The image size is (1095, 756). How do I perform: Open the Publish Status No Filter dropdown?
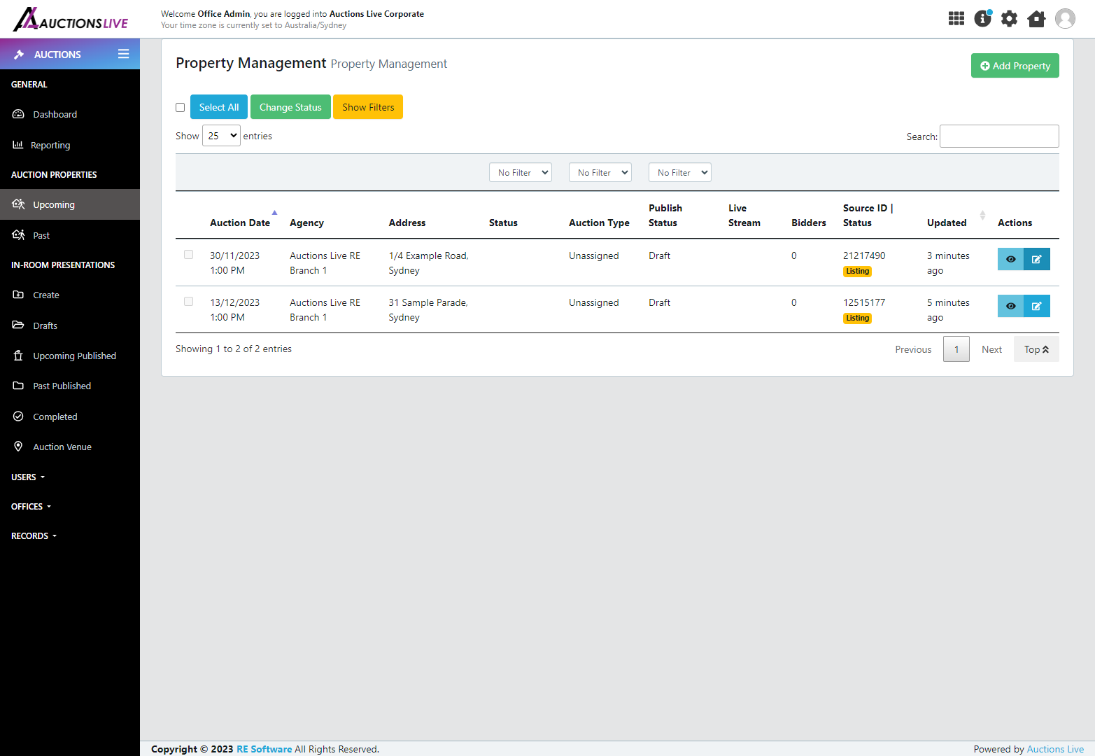click(680, 172)
